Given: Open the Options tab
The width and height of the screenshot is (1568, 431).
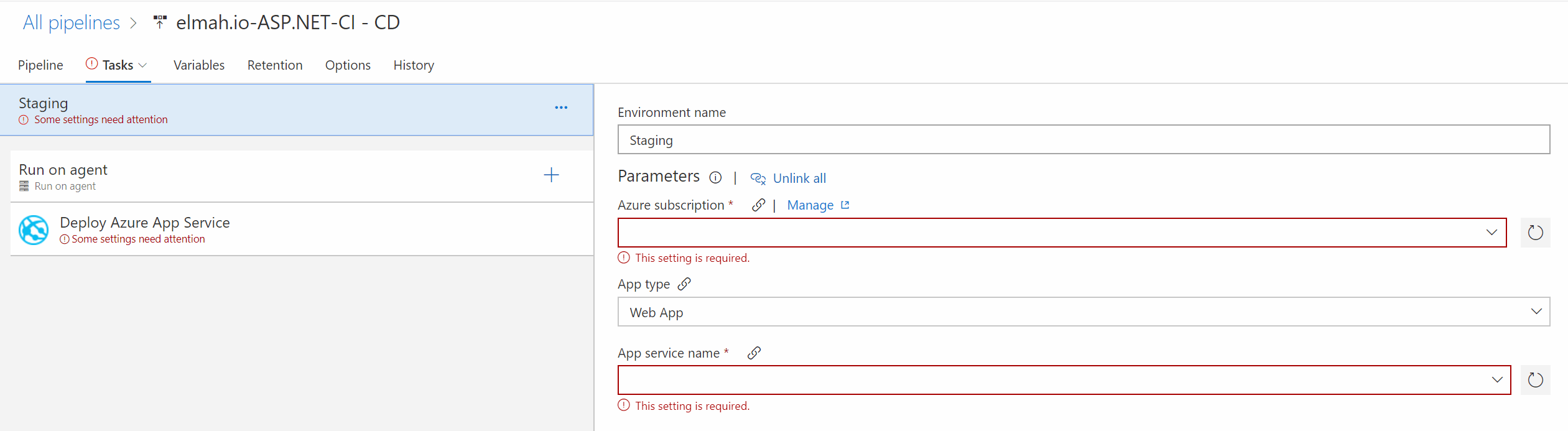Looking at the screenshot, I should tap(348, 65).
